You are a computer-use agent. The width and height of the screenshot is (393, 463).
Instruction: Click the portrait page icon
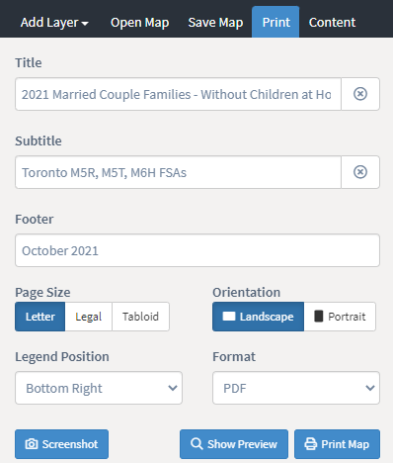[x=318, y=317]
